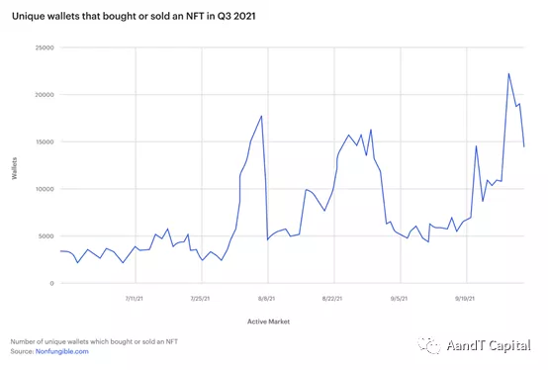The image size is (548, 370).
Task: Click the AandT Capital watermark text
Action: coord(489,345)
